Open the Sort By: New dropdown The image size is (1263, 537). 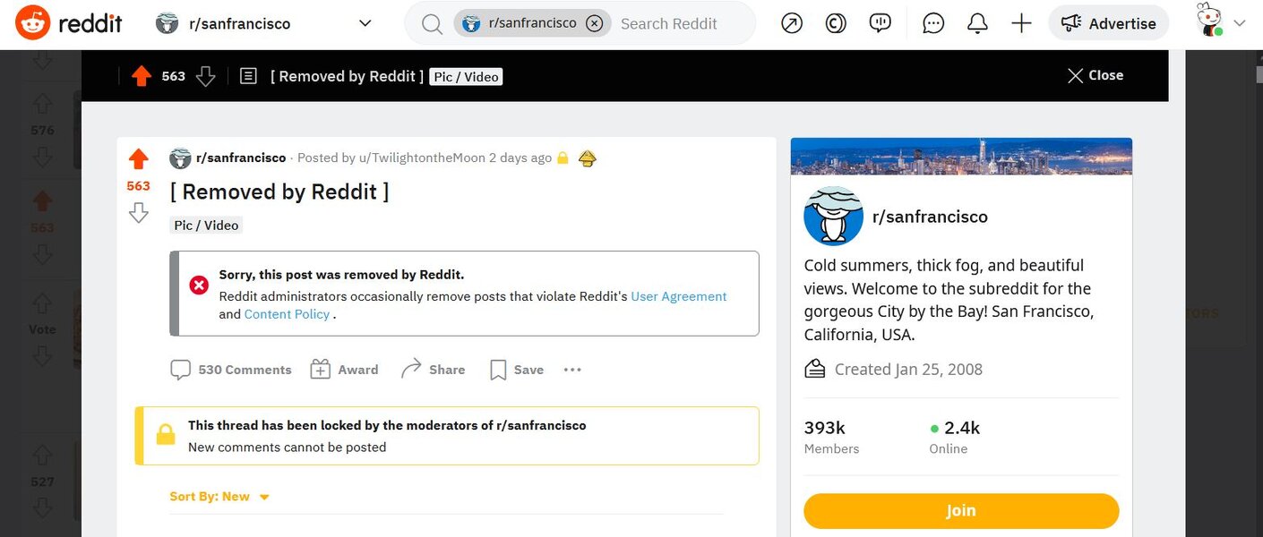click(219, 496)
